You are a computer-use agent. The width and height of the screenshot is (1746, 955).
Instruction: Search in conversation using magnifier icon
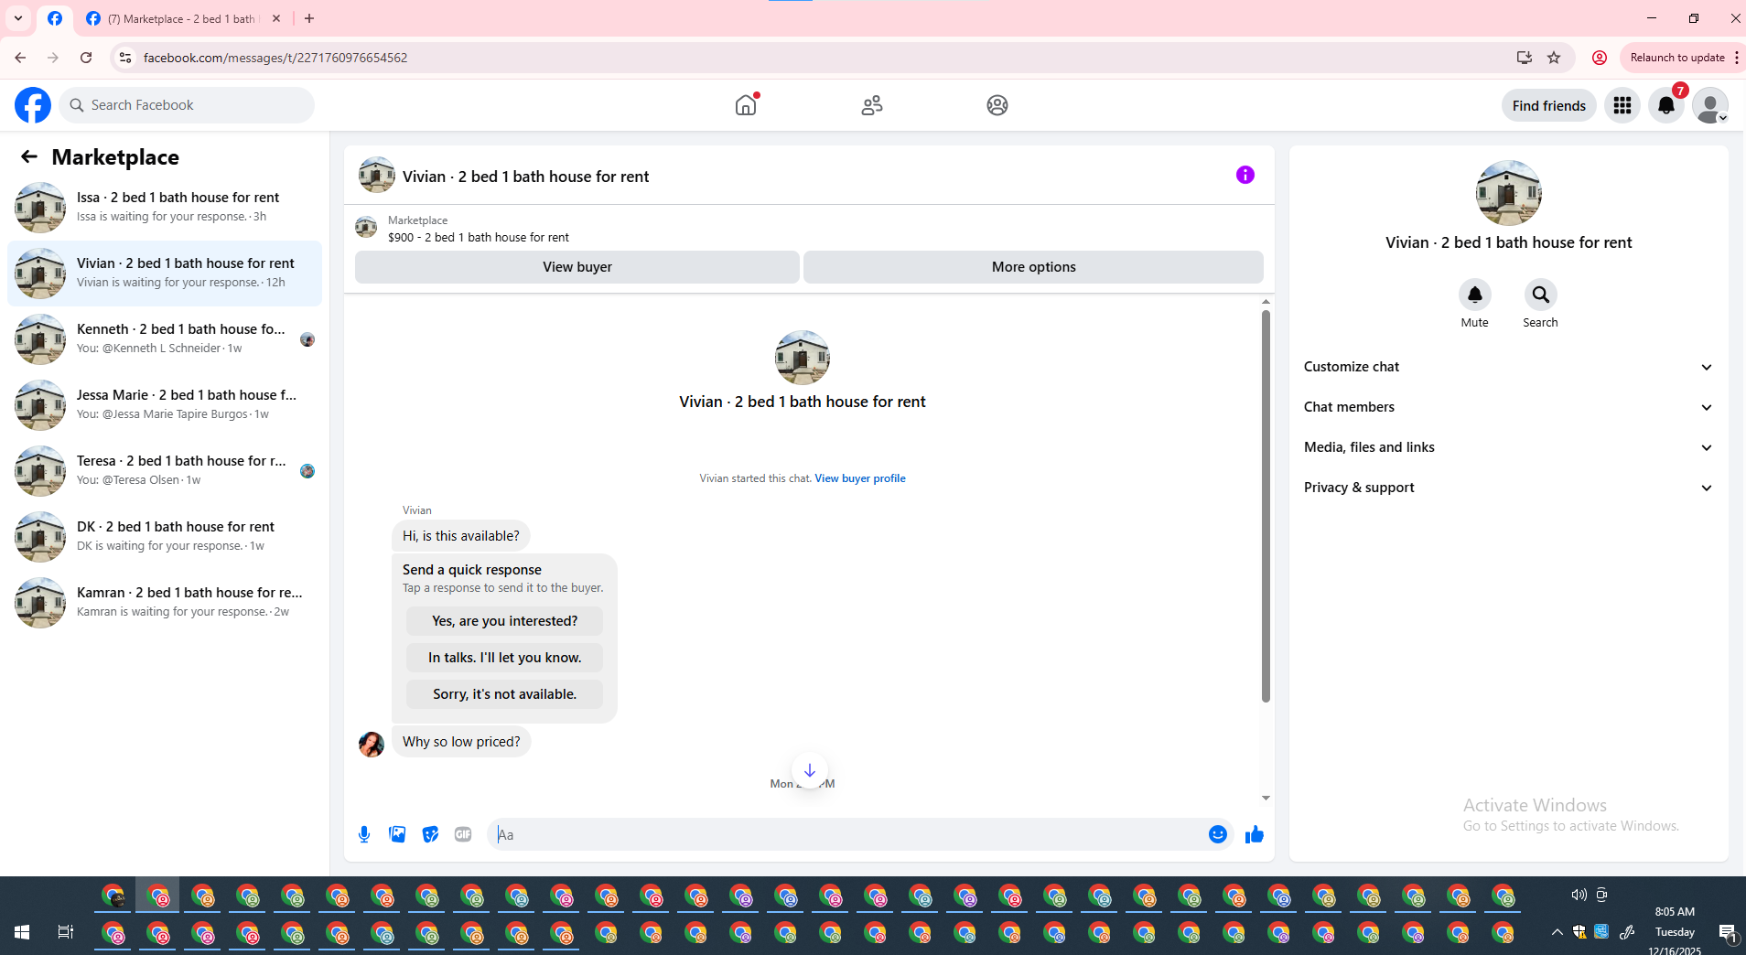(x=1541, y=295)
